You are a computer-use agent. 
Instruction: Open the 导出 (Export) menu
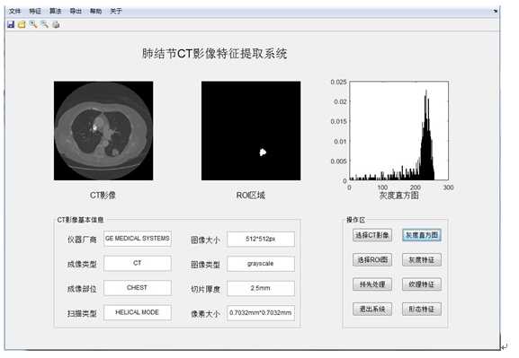76,12
